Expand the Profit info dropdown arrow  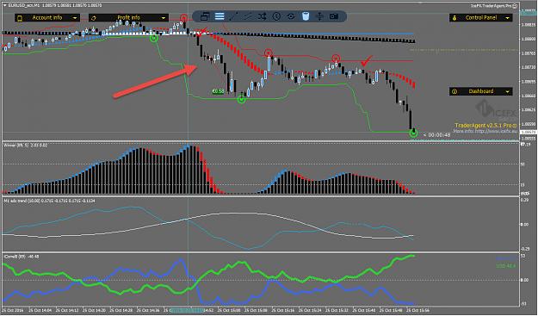click(164, 18)
